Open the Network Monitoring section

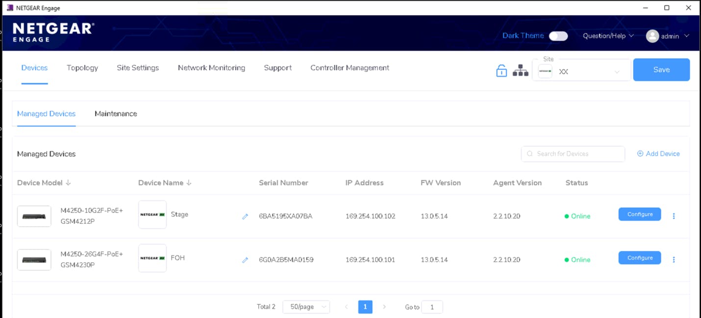[211, 68]
